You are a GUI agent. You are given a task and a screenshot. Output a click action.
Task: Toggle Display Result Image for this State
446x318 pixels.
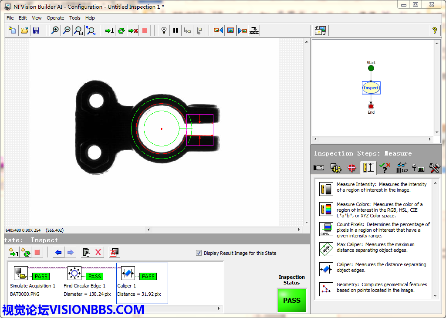[199, 253]
